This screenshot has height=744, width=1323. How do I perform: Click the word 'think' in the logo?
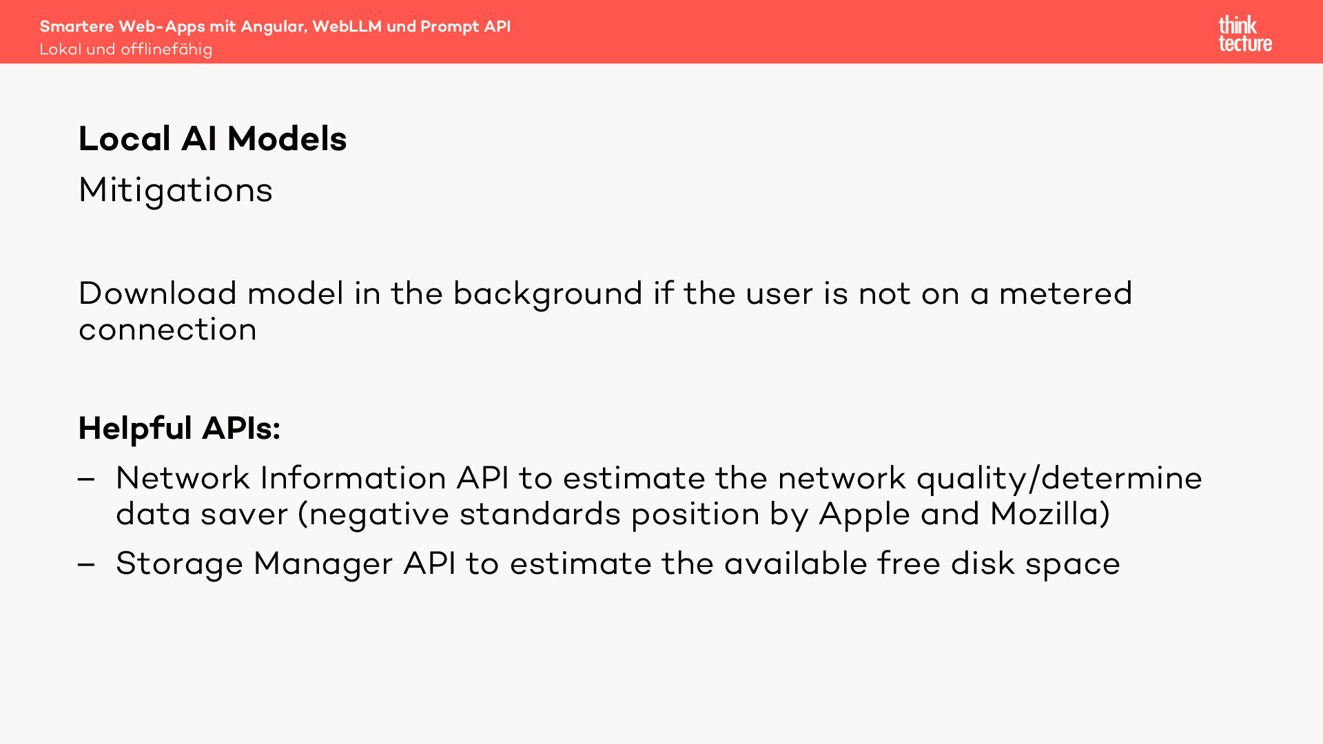[x=1238, y=25]
